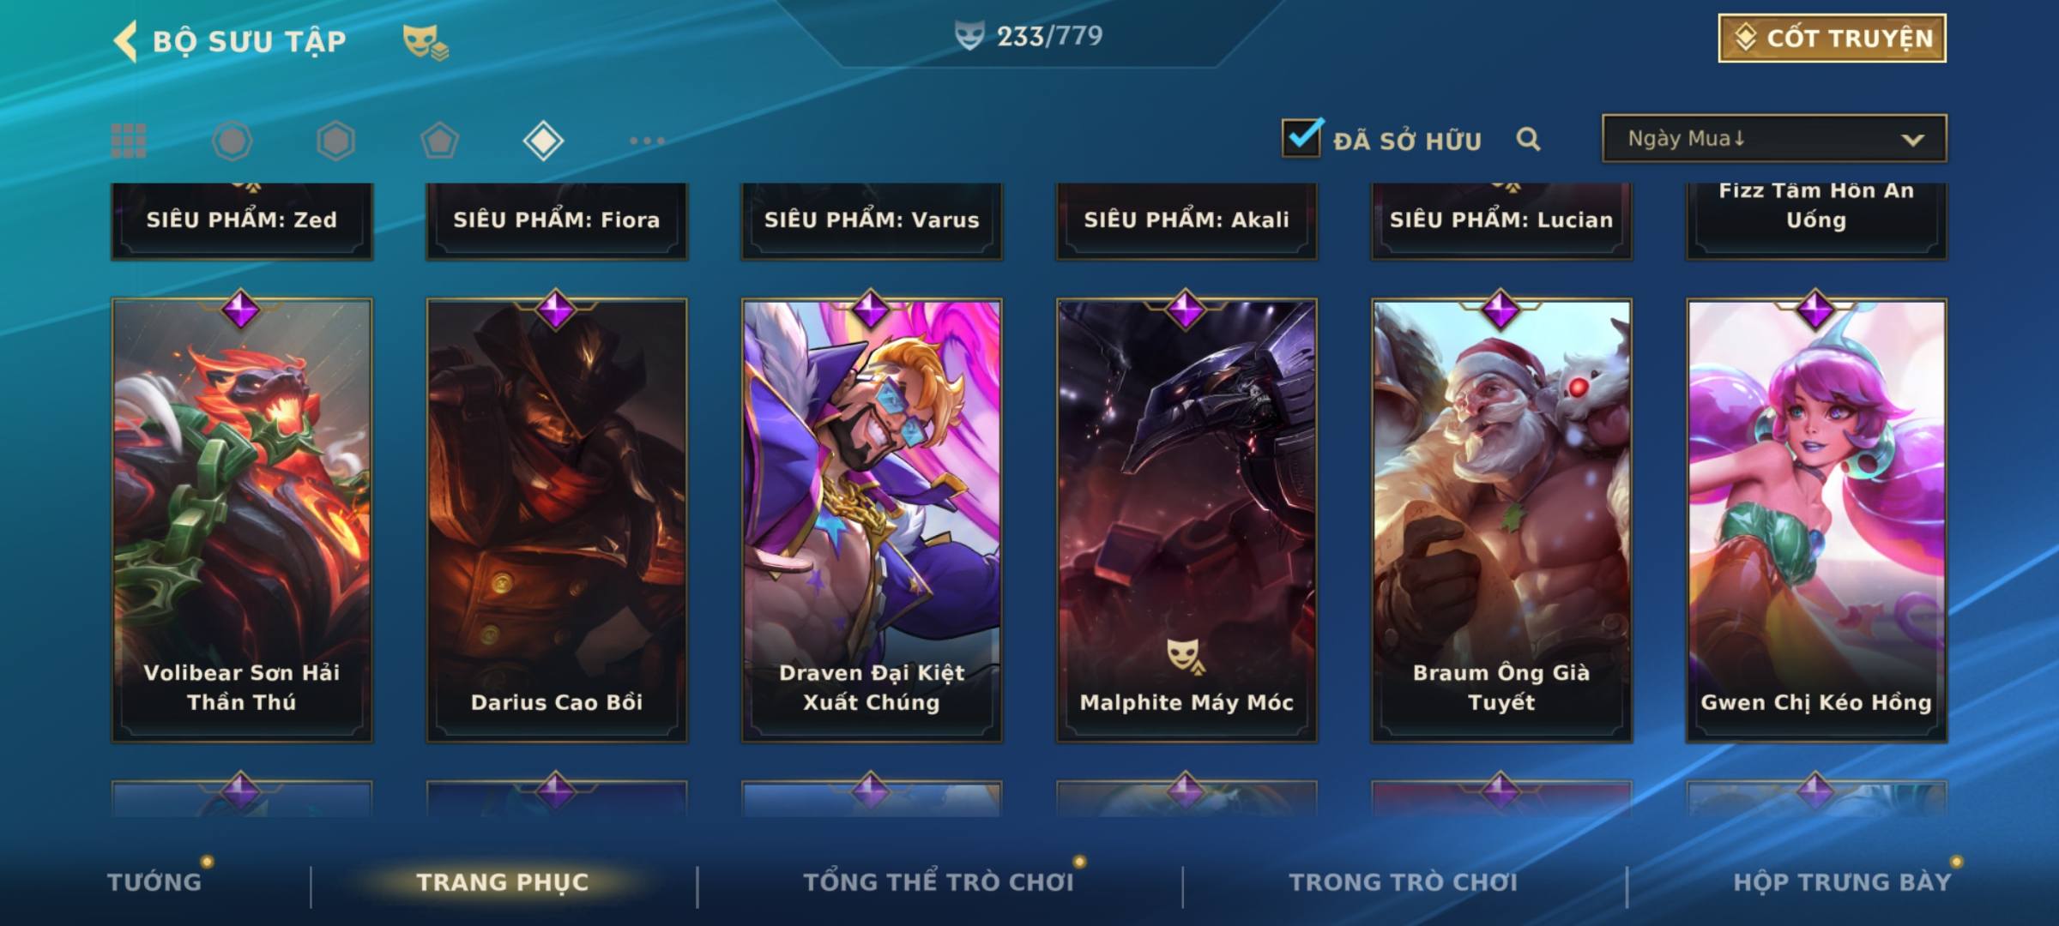Switch to the Tướng tab
2059x926 pixels.
click(x=154, y=882)
